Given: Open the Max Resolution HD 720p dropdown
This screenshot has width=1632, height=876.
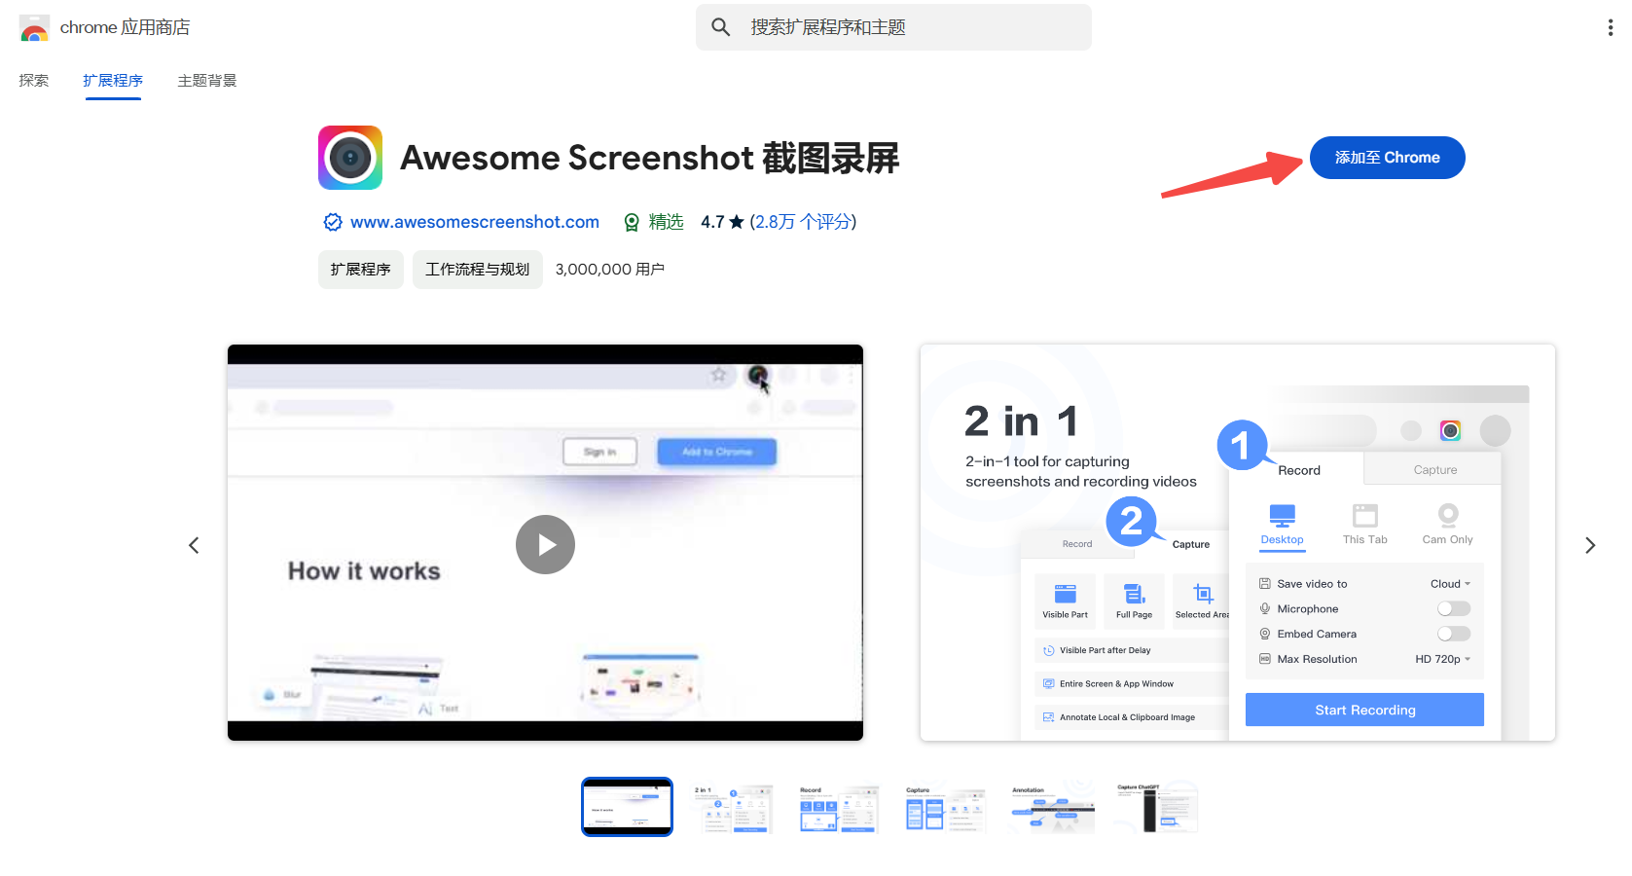Looking at the screenshot, I should [1442, 659].
